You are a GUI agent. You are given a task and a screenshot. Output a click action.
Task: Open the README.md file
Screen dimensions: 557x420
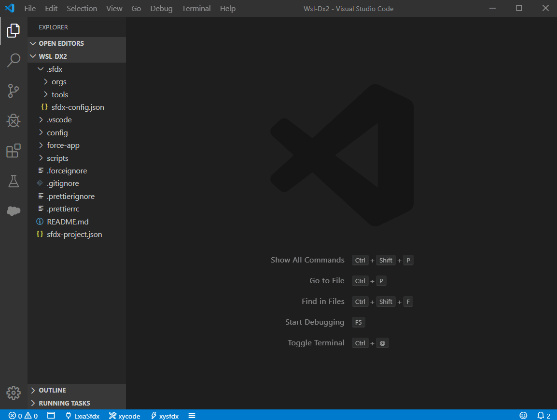(77, 222)
